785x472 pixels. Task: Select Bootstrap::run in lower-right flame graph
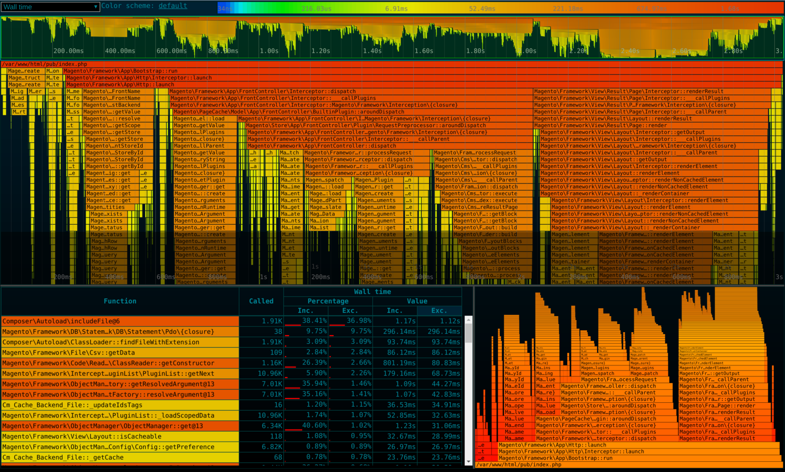(640, 458)
